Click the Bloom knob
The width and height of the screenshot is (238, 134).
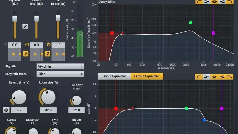[76, 131]
